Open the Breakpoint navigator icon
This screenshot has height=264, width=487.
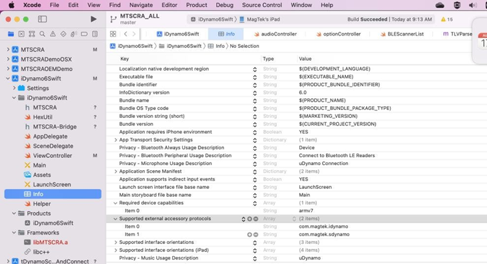(x=84, y=34)
